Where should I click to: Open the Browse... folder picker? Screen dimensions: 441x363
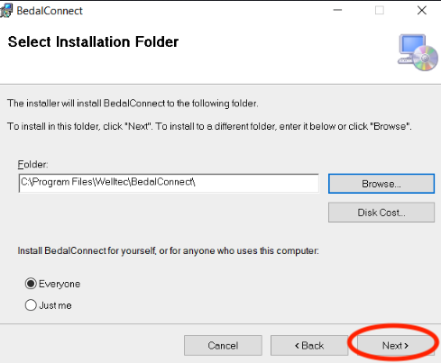(381, 184)
